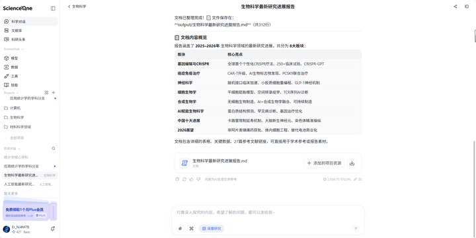Add a new project with the plus icon

click(x=54, y=93)
